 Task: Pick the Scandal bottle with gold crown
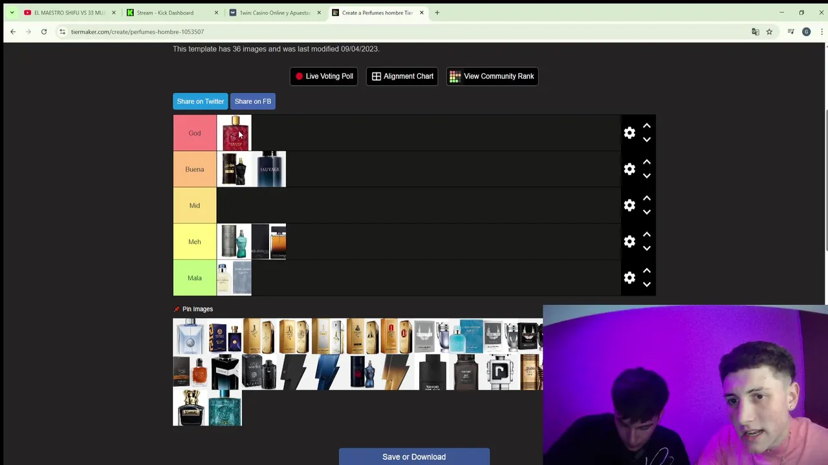tap(190, 408)
